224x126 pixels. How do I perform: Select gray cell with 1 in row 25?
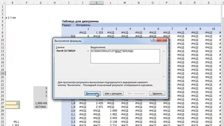point(41,96)
